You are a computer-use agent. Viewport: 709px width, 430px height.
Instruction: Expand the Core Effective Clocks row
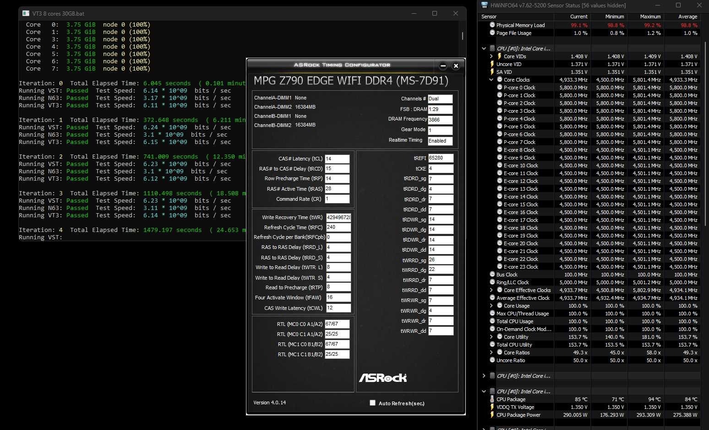point(491,290)
